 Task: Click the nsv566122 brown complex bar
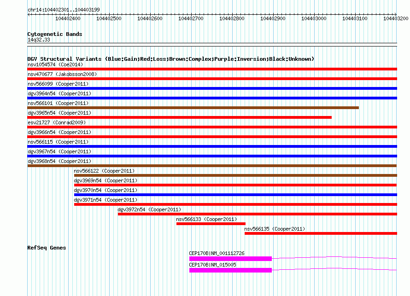235,175
